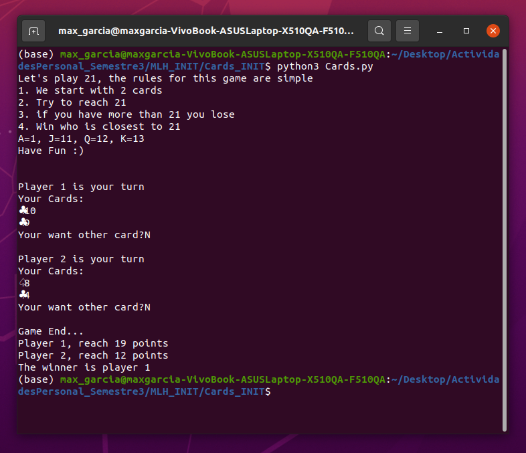This screenshot has width=526, height=453.
Task: Click the 'Game End...' line
Action: click(x=51, y=331)
